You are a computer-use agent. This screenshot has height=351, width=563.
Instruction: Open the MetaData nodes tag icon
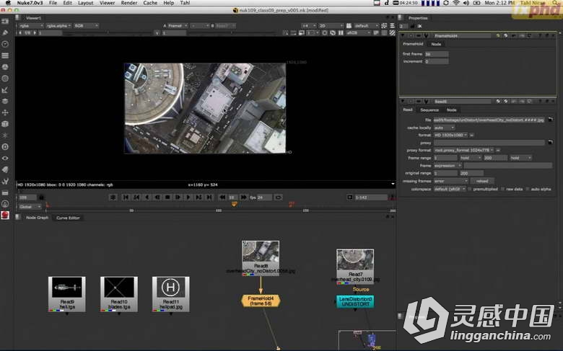click(x=5, y=169)
